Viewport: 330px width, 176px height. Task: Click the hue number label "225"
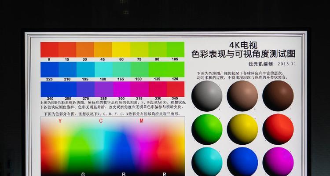[49, 79]
